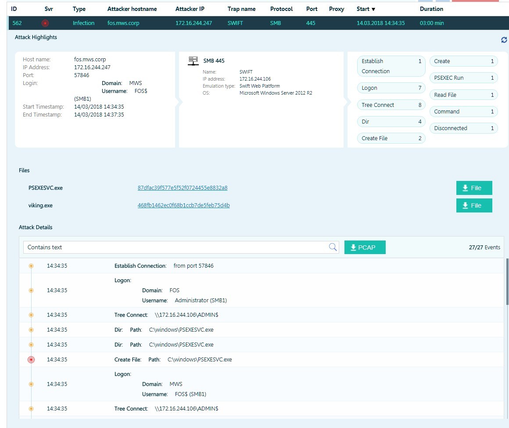Select the Read File event badge
The height and width of the screenshot is (428, 509).
(x=463, y=95)
